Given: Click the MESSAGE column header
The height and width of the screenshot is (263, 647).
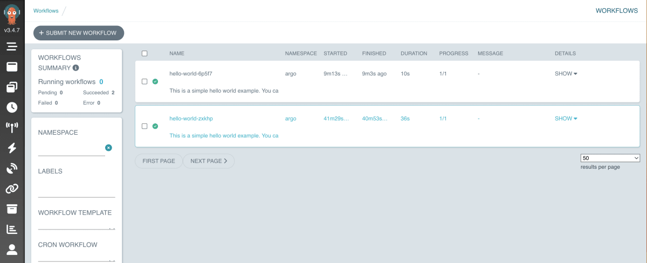Looking at the screenshot, I should click(x=490, y=53).
